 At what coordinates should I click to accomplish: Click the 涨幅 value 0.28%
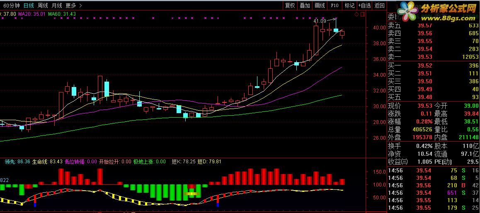424,122
